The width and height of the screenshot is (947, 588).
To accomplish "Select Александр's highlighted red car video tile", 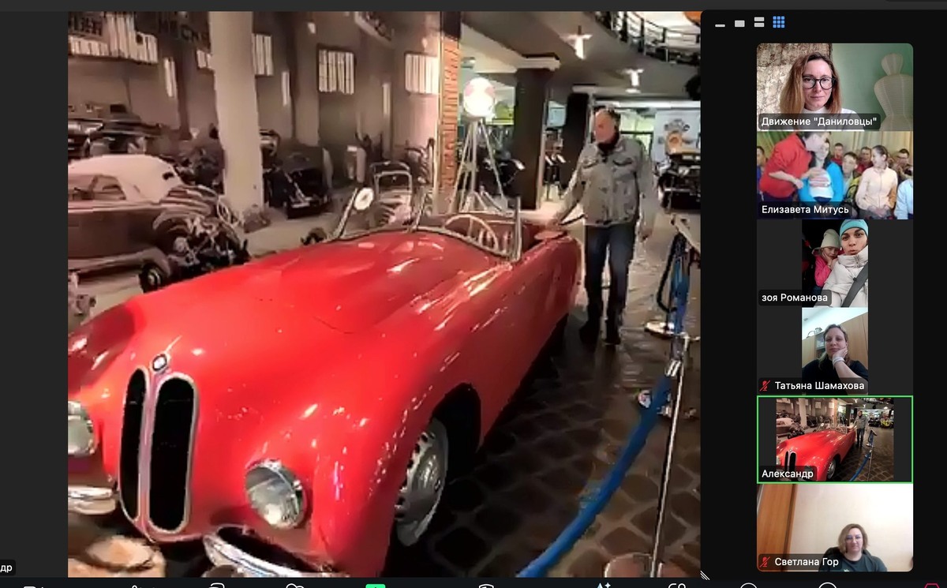I will point(835,439).
